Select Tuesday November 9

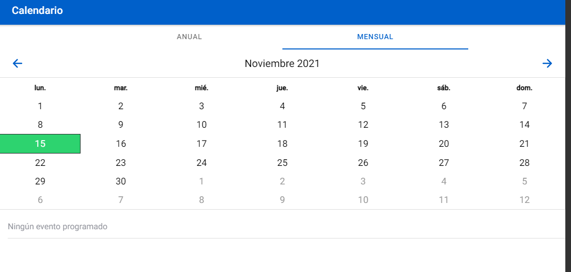121,125
